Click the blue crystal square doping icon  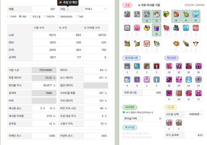coord(196,14)
